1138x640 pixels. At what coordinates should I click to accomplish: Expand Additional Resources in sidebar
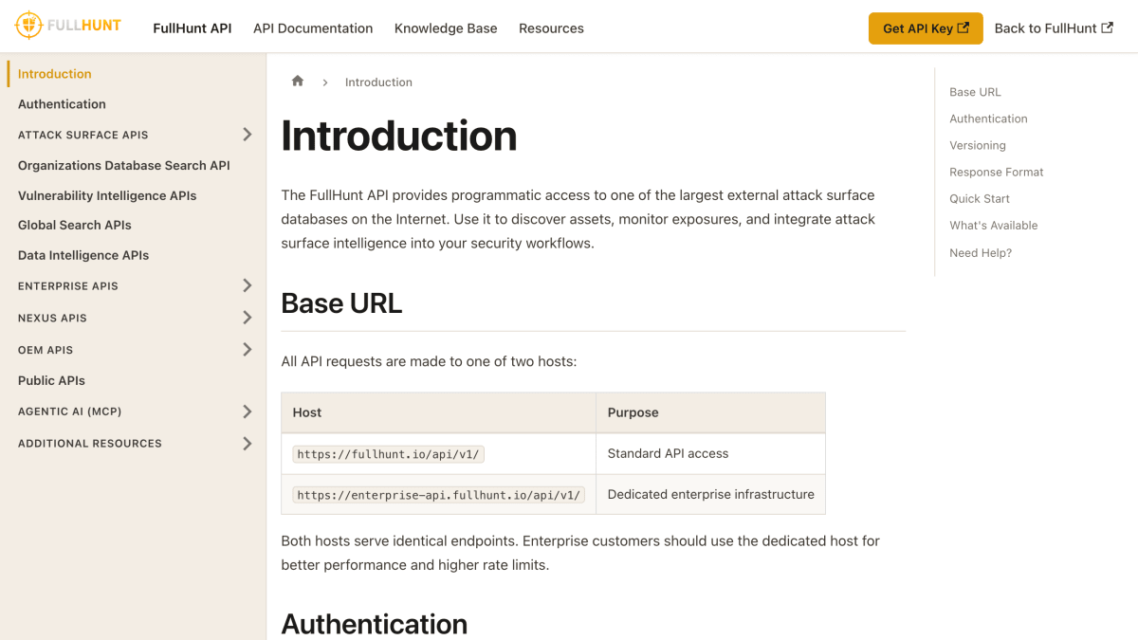(x=247, y=443)
